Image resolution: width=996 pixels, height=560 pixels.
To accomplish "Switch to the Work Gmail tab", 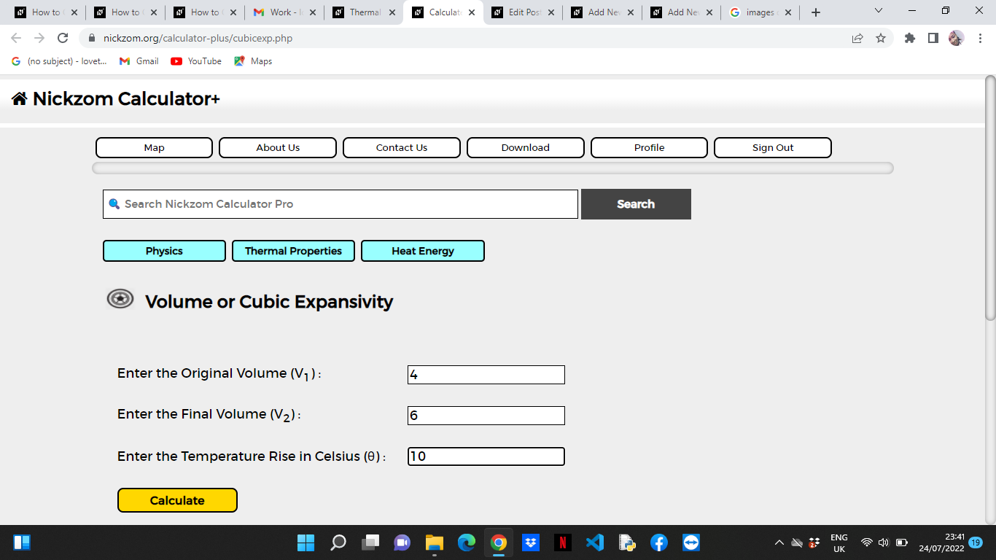I will click(x=283, y=12).
